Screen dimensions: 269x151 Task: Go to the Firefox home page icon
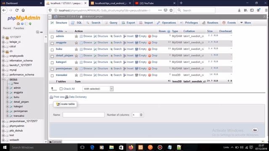[x=23, y=10]
